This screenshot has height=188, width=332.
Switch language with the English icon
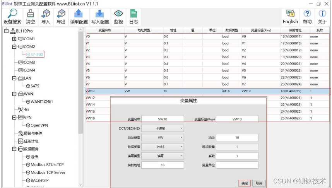click(x=290, y=13)
